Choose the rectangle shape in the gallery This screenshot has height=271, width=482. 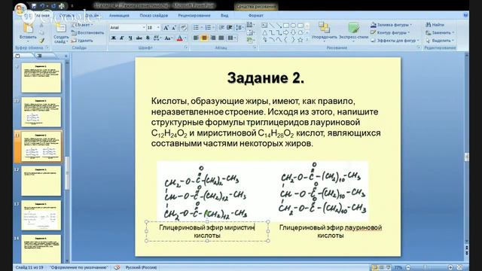tap(286, 26)
